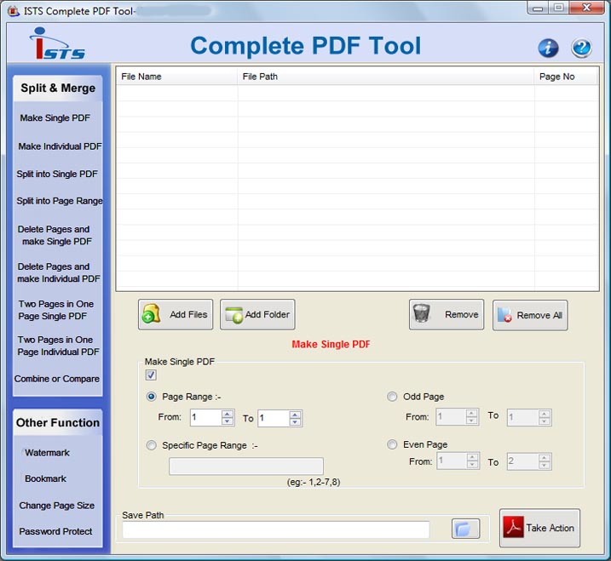Choose the Even Page radio button
Screen dimensions: 611x561
pos(392,444)
